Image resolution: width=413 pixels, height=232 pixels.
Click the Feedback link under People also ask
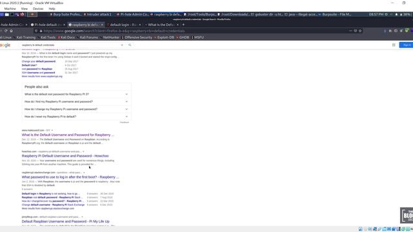pyautogui.click(x=125, y=122)
